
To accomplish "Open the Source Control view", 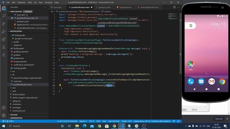I will pos(4,24).
